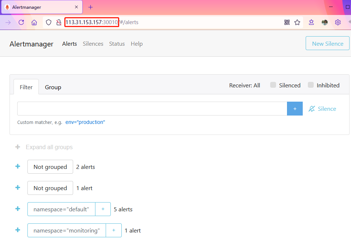Open a new browser tab with plus icon

[x=91, y=7]
